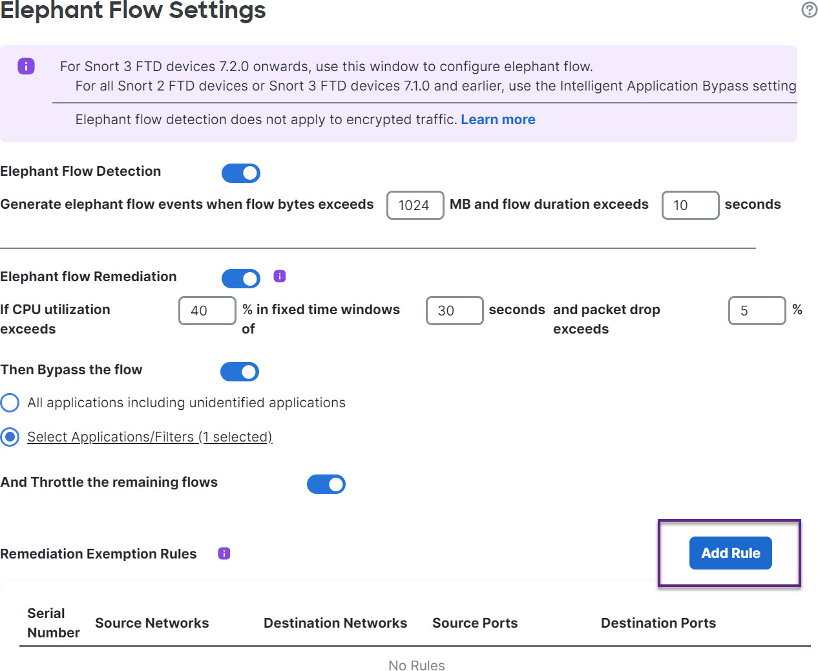Click the Destination Ports column header
818x671 pixels.
point(658,623)
